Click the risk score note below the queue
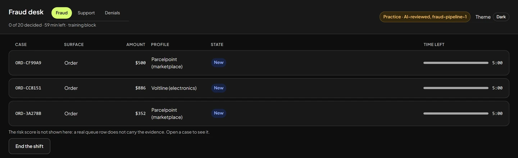518x158 pixels. pos(109,132)
